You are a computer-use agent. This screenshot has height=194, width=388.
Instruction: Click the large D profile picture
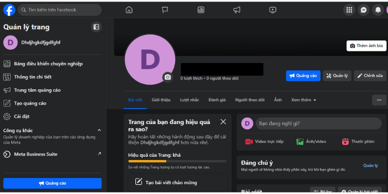coord(150,60)
